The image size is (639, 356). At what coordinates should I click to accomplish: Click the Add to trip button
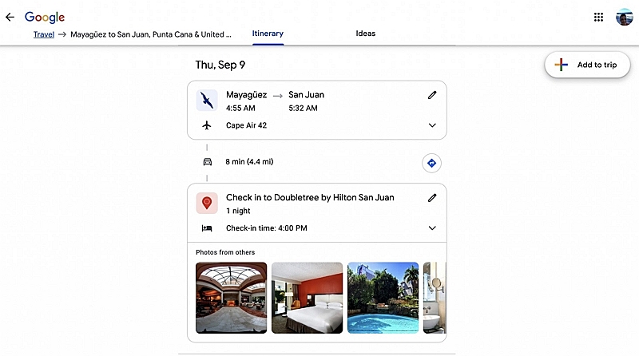(587, 65)
